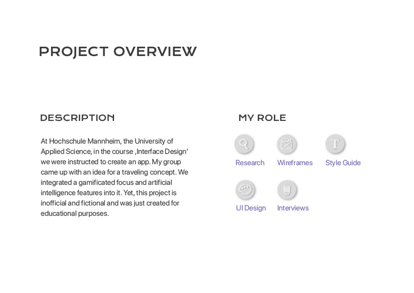Click the Style Guide text label
414x293 pixels.
coord(343,163)
